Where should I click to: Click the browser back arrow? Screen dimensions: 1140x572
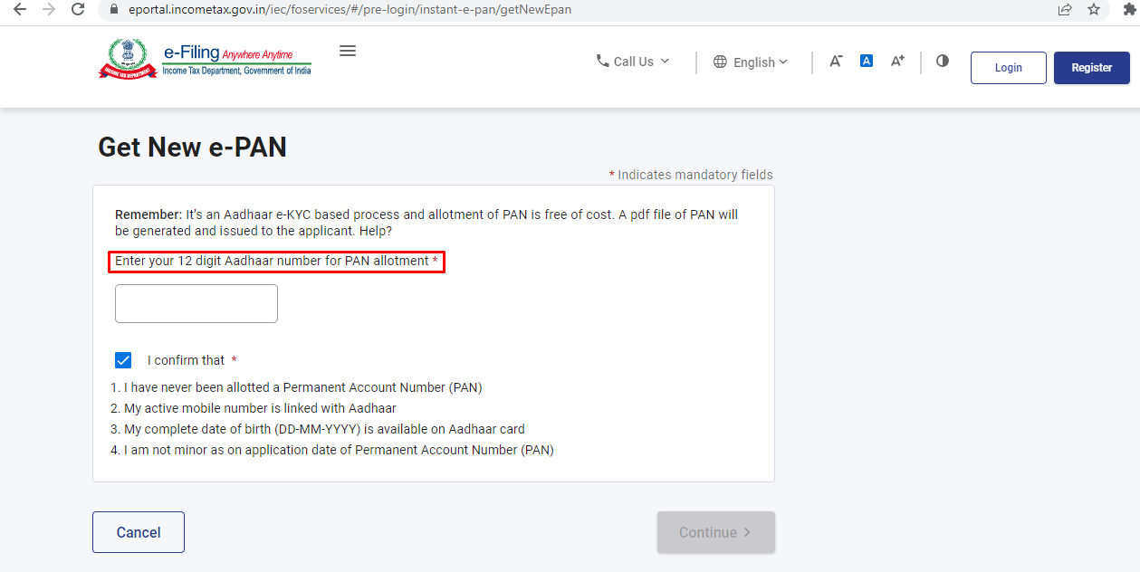[19, 10]
